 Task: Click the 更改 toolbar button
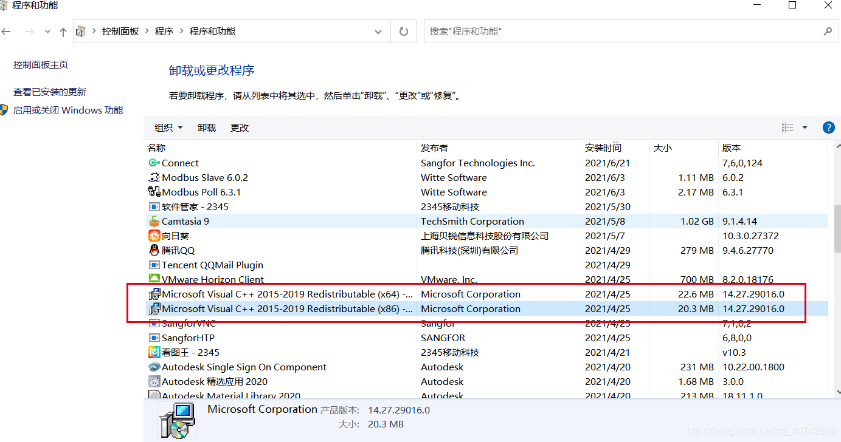point(240,127)
